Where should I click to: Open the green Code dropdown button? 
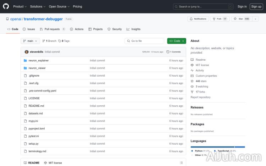(x=176, y=41)
